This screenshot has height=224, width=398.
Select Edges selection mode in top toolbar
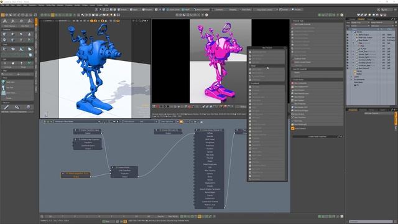click(x=134, y=10)
